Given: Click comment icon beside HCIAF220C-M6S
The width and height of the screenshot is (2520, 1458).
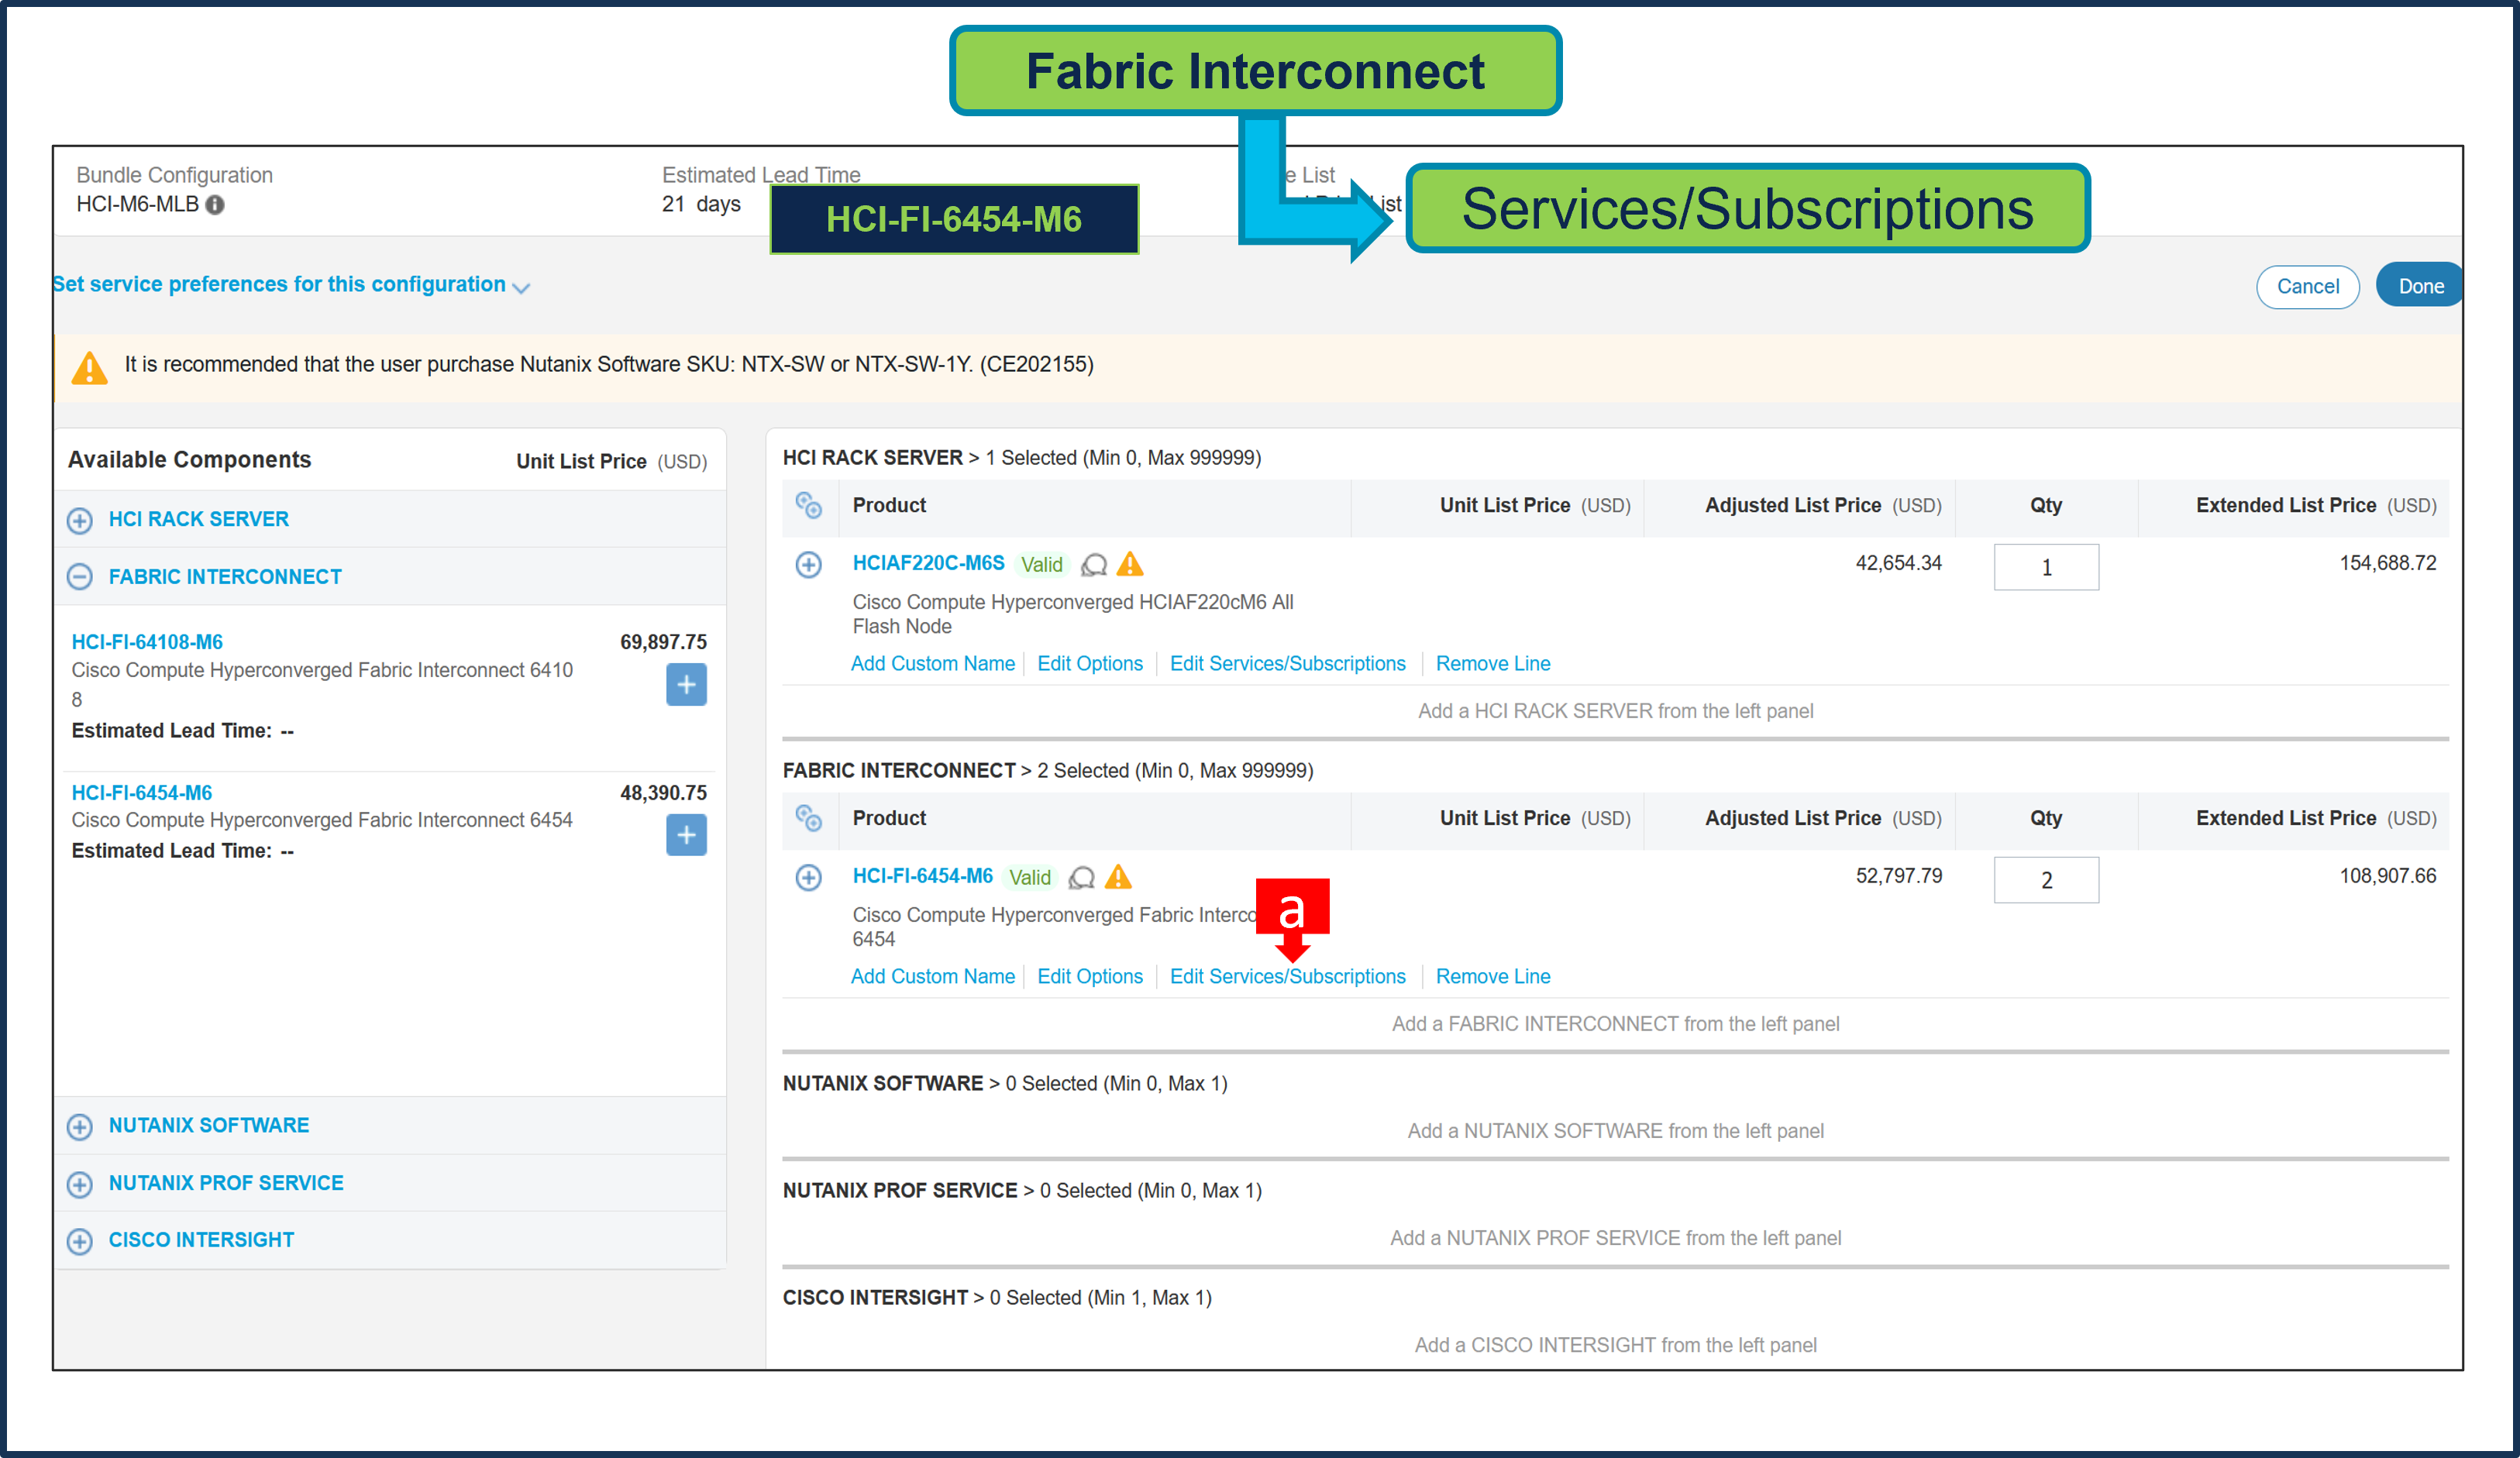Looking at the screenshot, I should 1094,565.
